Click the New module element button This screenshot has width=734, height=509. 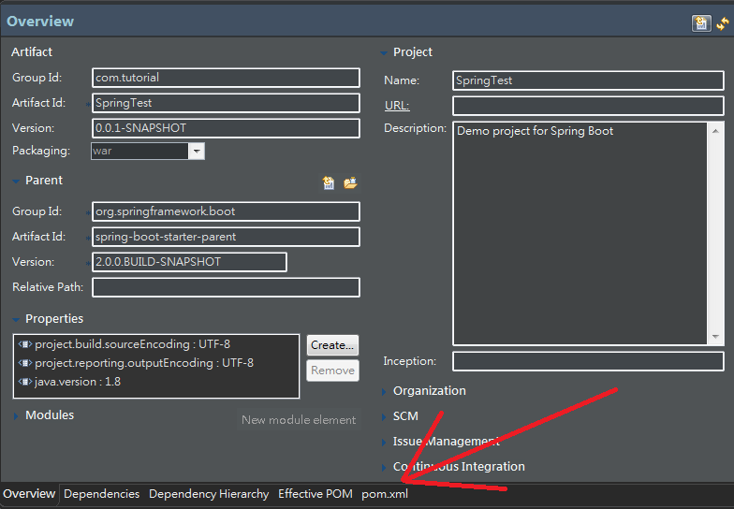(299, 420)
